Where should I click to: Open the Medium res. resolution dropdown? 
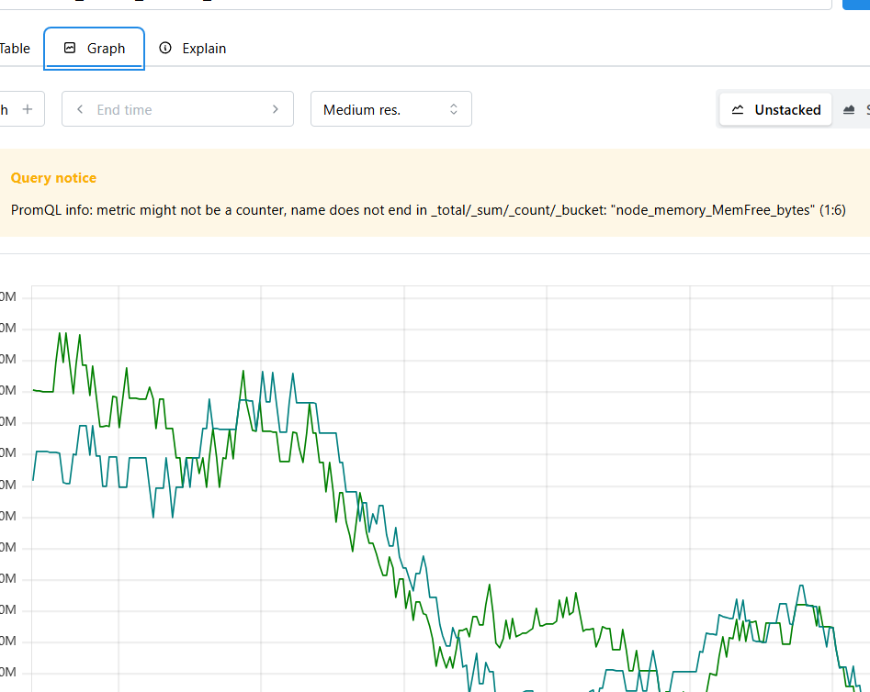pos(391,109)
